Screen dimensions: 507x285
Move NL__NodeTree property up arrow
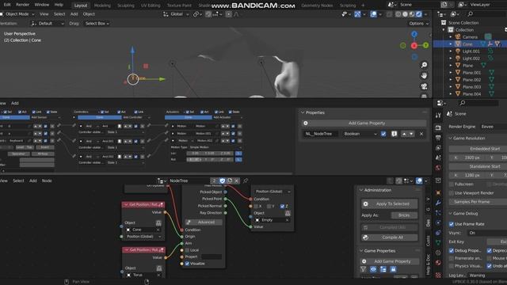pos(404,134)
